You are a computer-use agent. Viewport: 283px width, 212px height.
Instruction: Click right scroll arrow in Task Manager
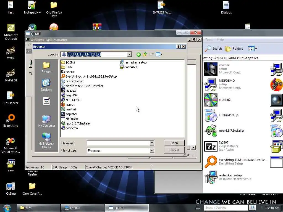click(x=193, y=148)
